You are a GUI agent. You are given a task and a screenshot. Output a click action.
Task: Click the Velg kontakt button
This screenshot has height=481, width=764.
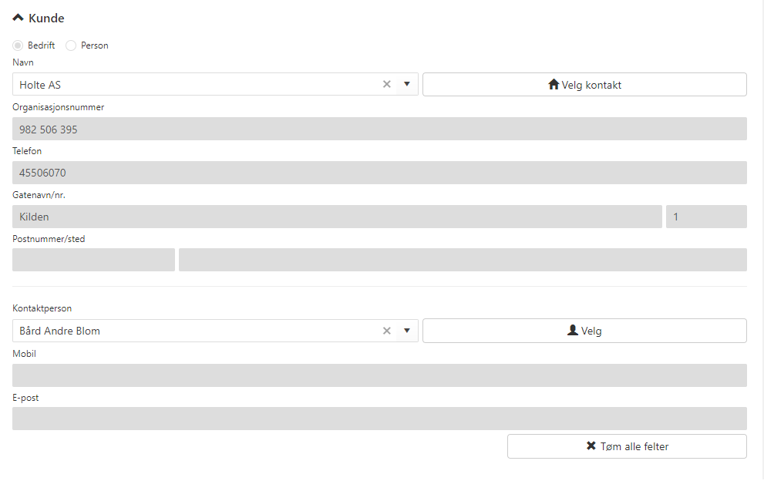click(x=584, y=85)
